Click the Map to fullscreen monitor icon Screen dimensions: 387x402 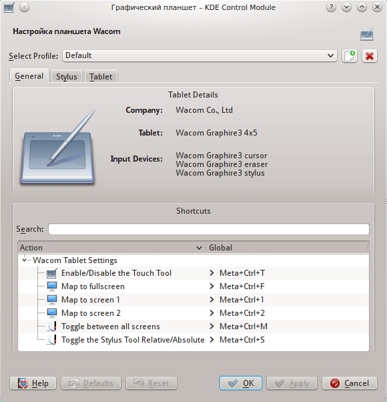(x=52, y=286)
